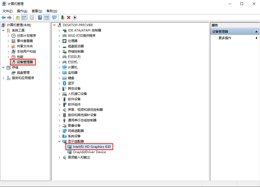Select the 其他设备 category
This screenshot has height=187, width=260.
(x=74, y=88)
